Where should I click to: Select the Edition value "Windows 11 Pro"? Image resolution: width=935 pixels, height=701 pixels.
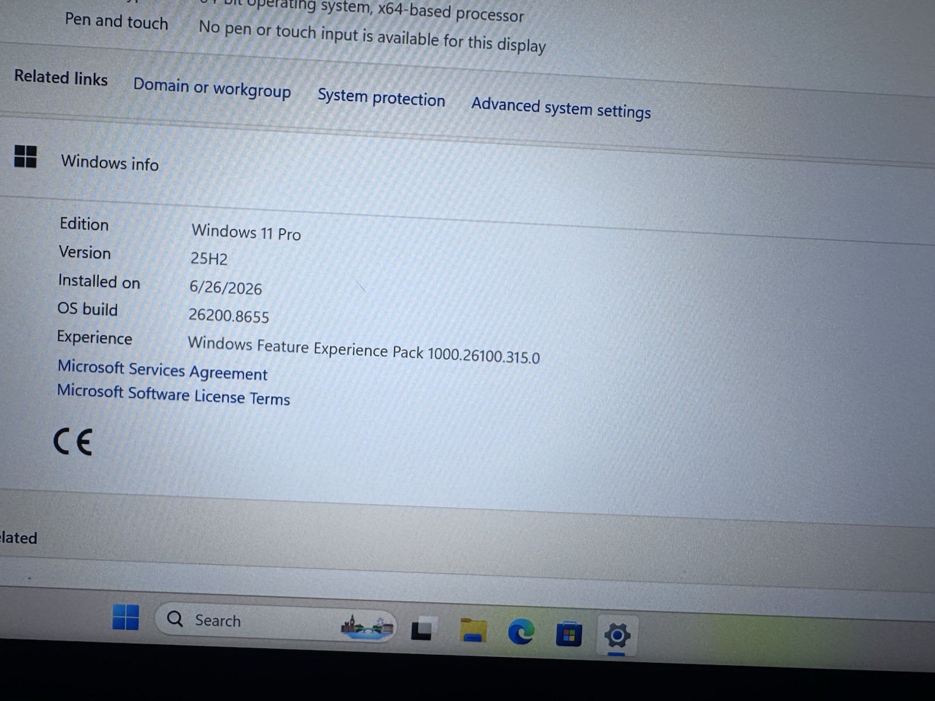(246, 232)
